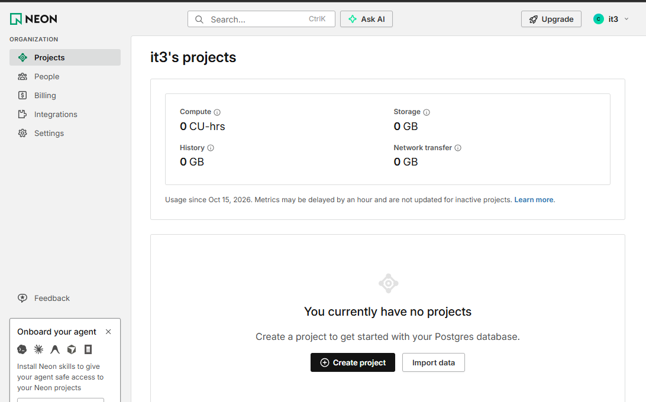Screen dimensions: 646x402
Task: Click the '0 CU-hrs' value
Action: pos(202,127)
